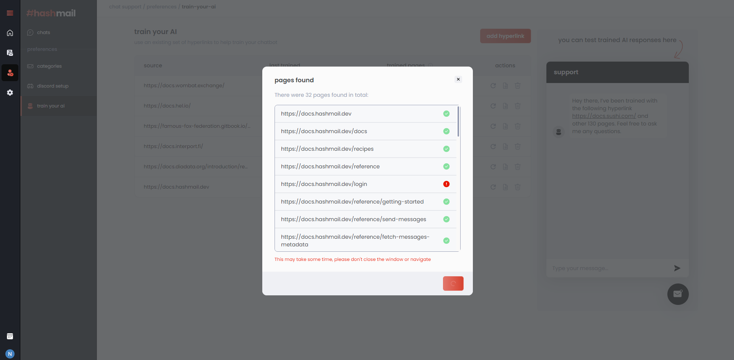Screen dimensions: 734x360
Task: Open the calendar icon at bottom left
Action: click(10, 336)
